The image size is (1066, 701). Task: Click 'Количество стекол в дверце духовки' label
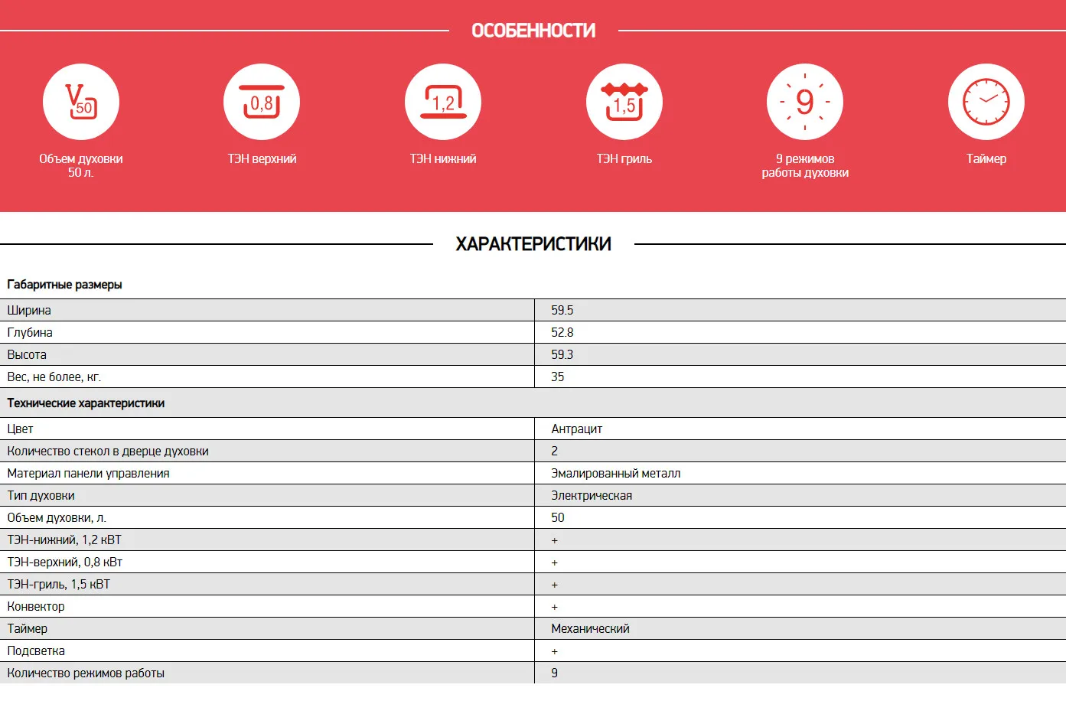coord(108,451)
